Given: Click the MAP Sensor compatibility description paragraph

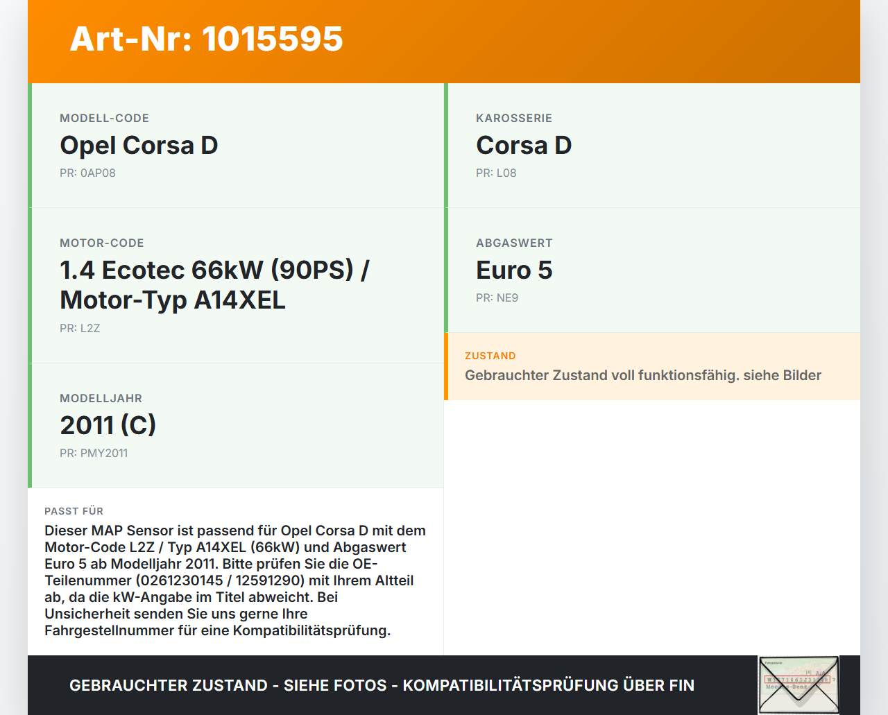Looking at the screenshot, I should (236, 580).
